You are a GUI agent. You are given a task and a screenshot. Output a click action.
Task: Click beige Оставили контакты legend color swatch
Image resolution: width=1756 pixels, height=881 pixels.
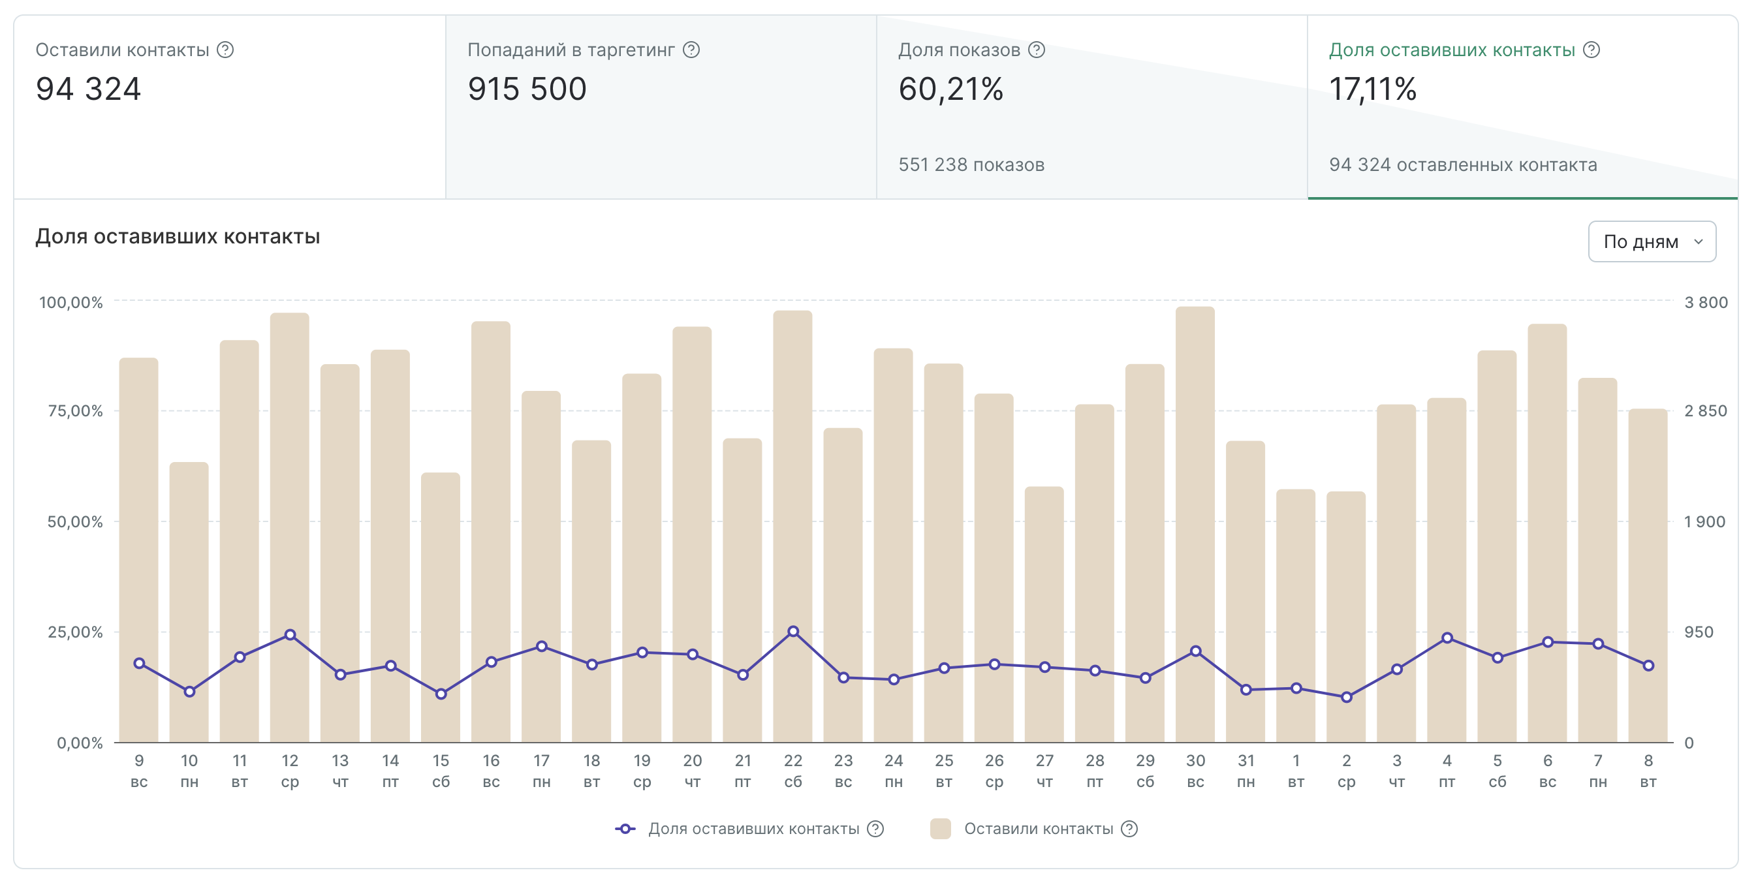click(x=941, y=829)
